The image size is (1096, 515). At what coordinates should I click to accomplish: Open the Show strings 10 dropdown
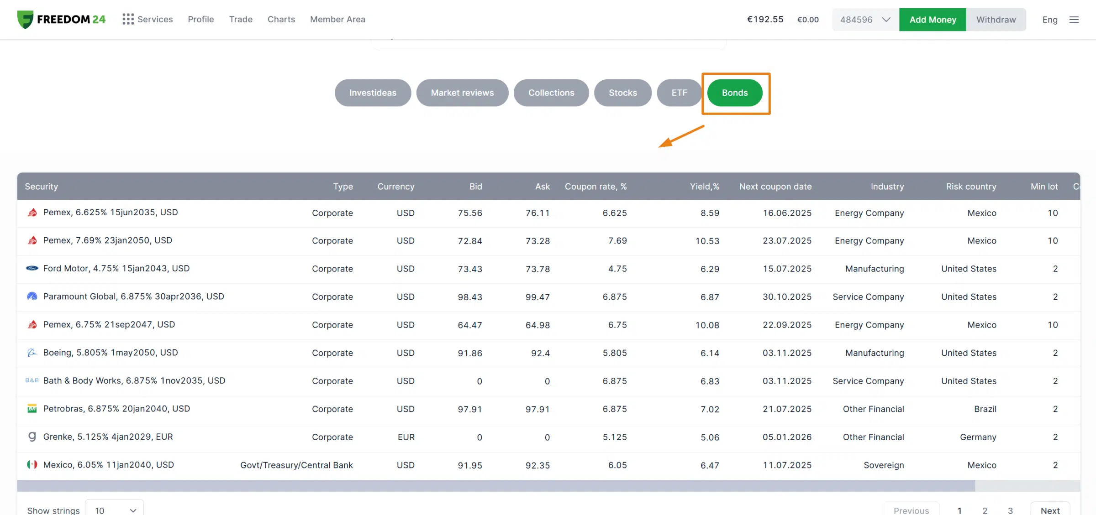[115, 510]
